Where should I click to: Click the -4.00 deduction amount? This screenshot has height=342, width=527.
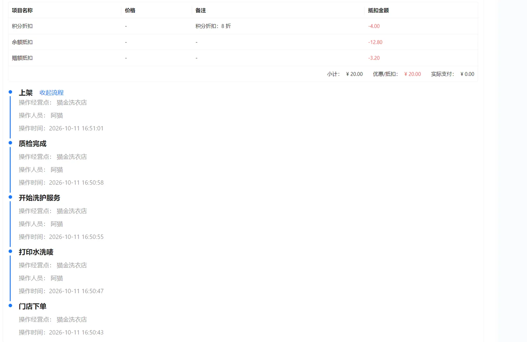[374, 26]
